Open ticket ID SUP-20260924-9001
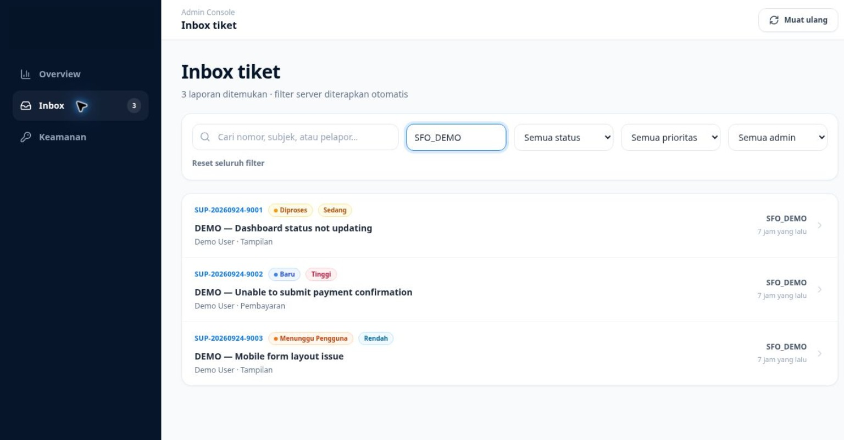The height and width of the screenshot is (440, 844). point(229,210)
